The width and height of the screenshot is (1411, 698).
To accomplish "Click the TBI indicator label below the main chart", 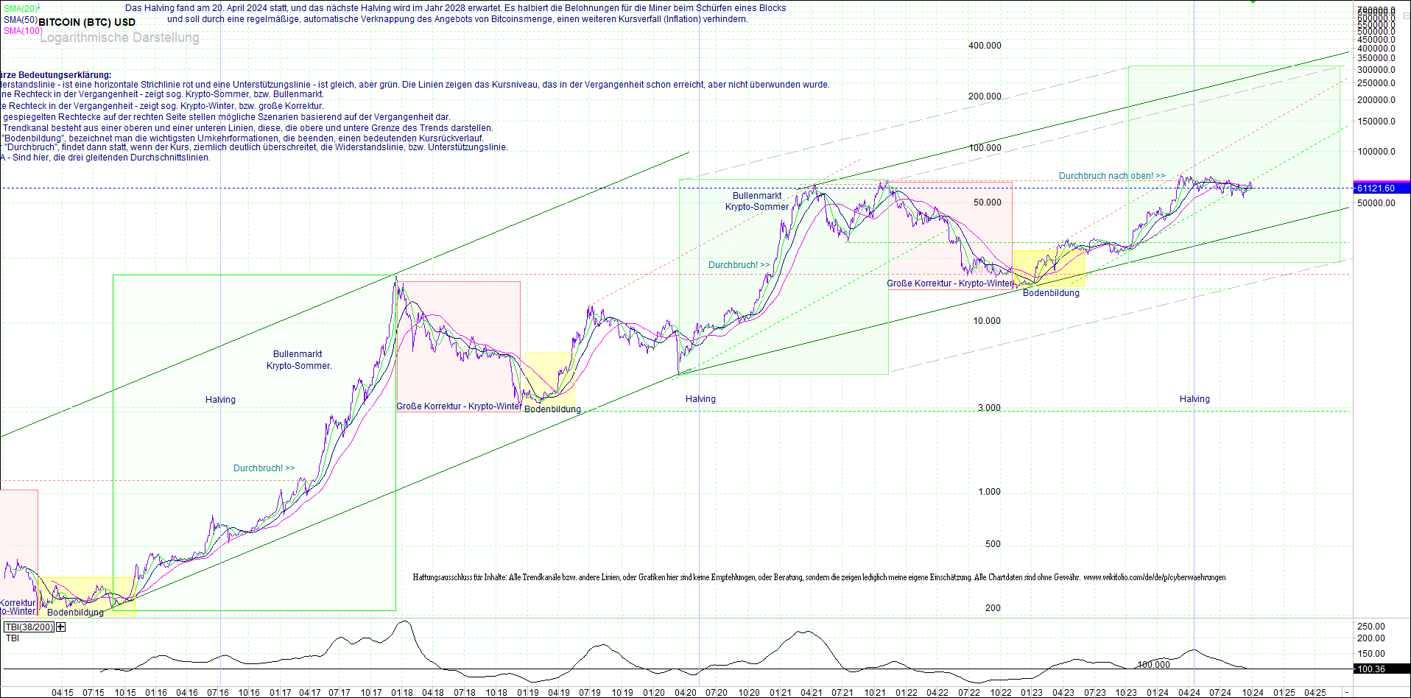I will (12, 638).
